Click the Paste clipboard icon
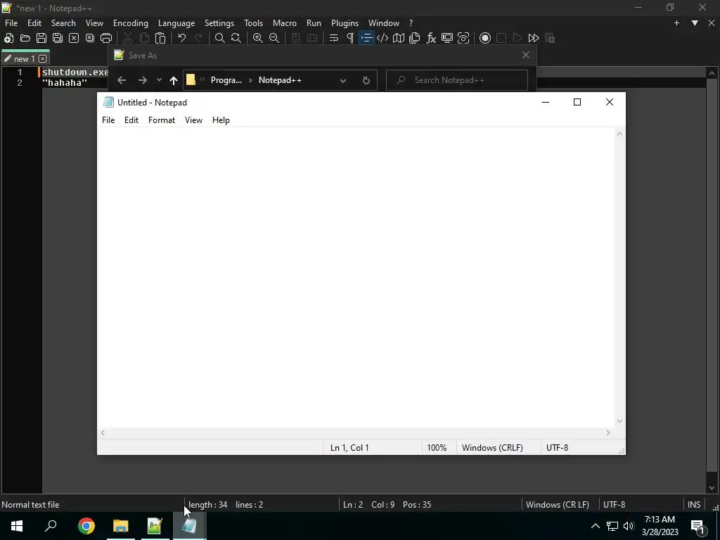The image size is (720, 540). [160, 38]
